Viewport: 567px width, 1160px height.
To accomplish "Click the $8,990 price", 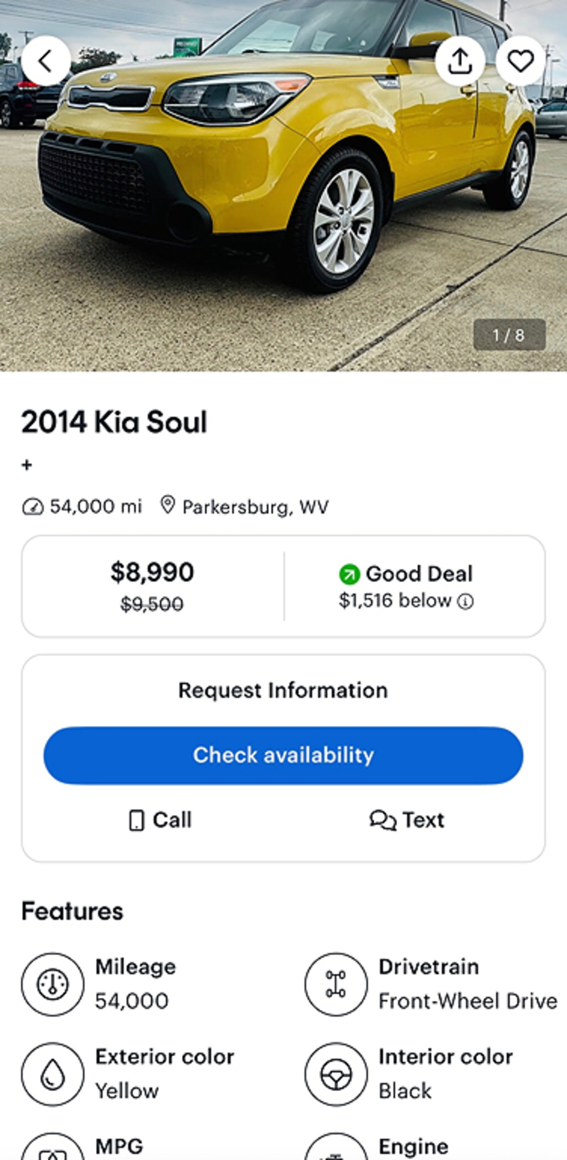I will tap(152, 572).
